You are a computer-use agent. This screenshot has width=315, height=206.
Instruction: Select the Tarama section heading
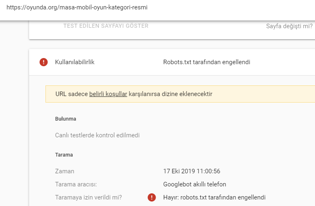(x=64, y=155)
